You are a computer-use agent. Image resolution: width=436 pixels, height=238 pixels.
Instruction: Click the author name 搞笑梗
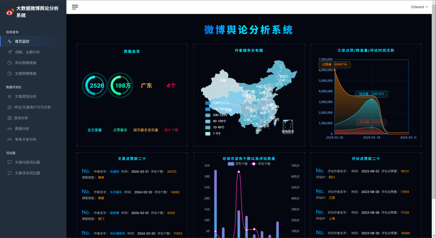(114, 213)
